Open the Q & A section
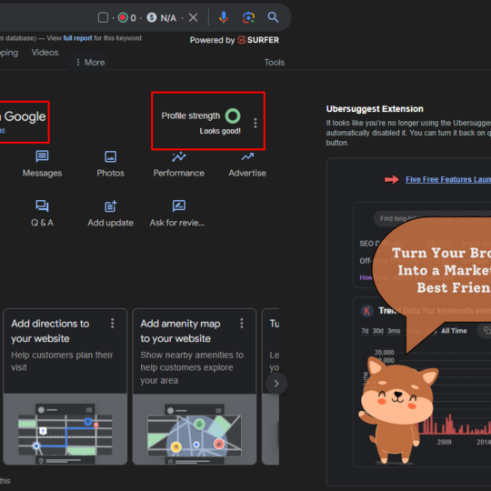The image size is (491, 491). [42, 214]
